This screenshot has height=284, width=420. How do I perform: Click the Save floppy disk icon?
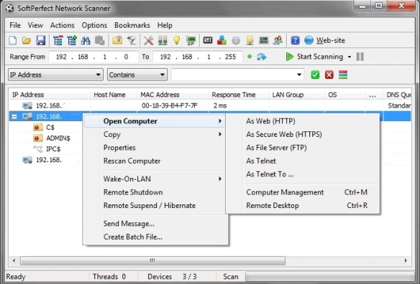pyautogui.click(x=41, y=40)
